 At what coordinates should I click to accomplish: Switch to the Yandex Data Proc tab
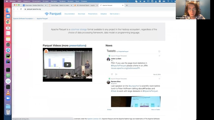click(35, 5)
